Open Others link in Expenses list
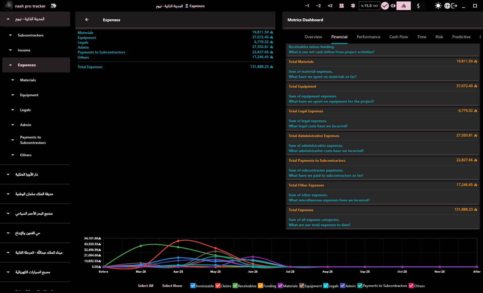This screenshot has height=293, width=483. click(83, 57)
